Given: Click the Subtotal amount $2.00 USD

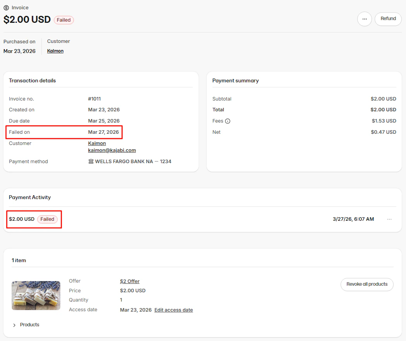Looking at the screenshot, I should point(384,99).
